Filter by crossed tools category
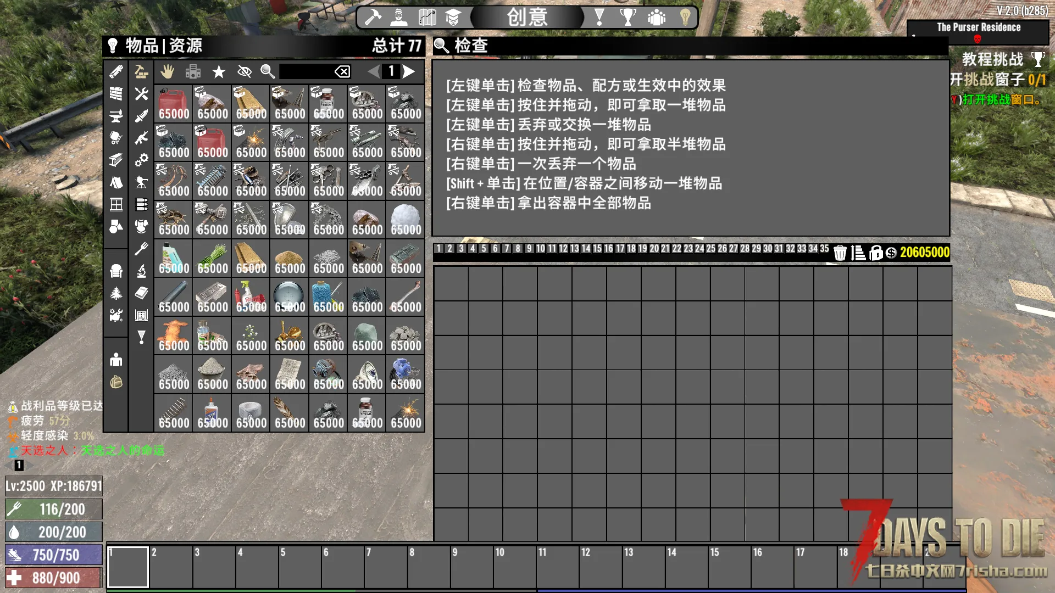This screenshot has width=1055, height=593. pyautogui.click(x=141, y=93)
